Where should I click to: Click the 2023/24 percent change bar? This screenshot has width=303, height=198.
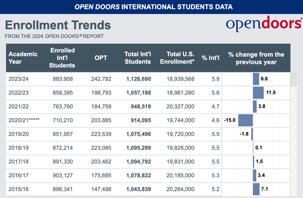pyautogui.click(x=256, y=79)
